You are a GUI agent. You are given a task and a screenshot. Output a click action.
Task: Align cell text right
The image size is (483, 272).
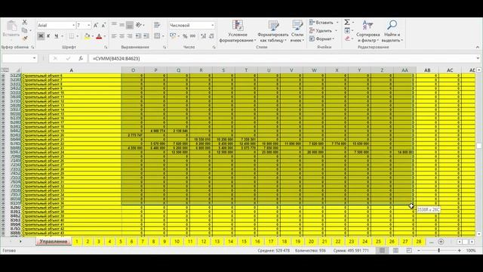point(130,36)
